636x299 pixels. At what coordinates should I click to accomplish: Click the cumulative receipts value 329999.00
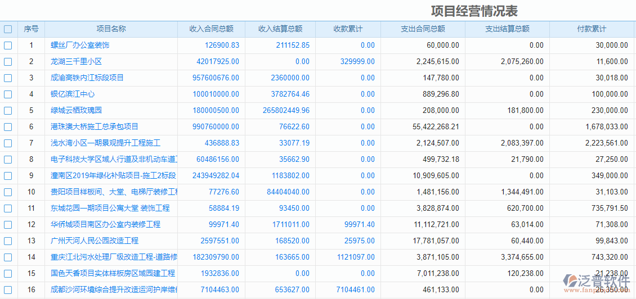pos(357,62)
